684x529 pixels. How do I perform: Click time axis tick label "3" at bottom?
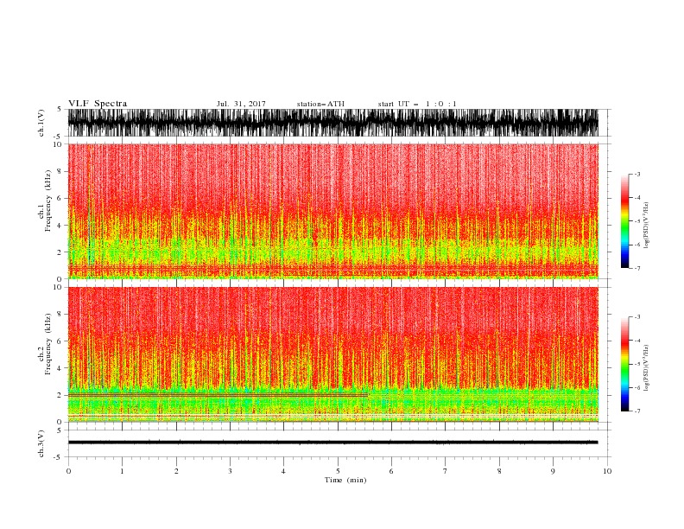(x=230, y=471)
